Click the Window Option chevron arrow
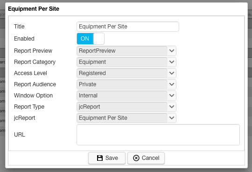252x172 pixels. 172,96
